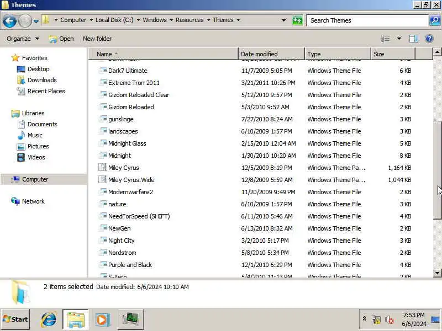Select Computer in the navigation pane
The height and width of the screenshot is (331, 442).
click(35, 179)
